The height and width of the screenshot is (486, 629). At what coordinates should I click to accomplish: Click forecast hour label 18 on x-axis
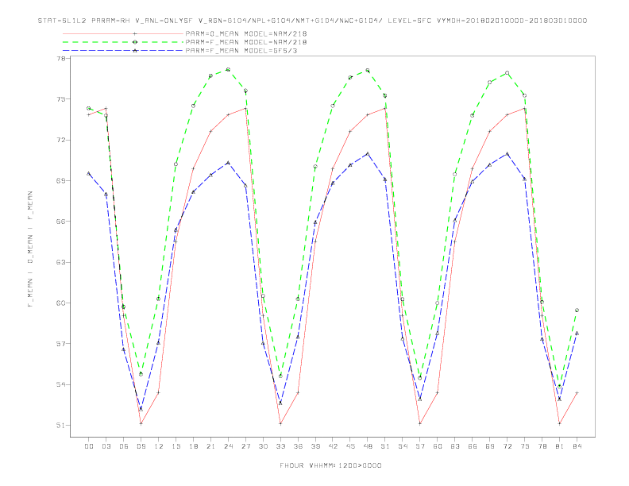tap(193, 446)
